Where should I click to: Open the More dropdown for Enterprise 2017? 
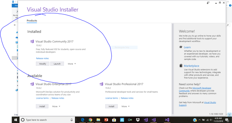[56, 106]
